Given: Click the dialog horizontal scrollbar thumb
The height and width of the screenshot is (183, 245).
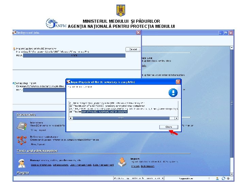Looking at the screenshot, I should 121,118.
